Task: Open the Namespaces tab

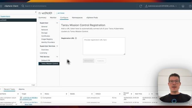Action: 77,18
